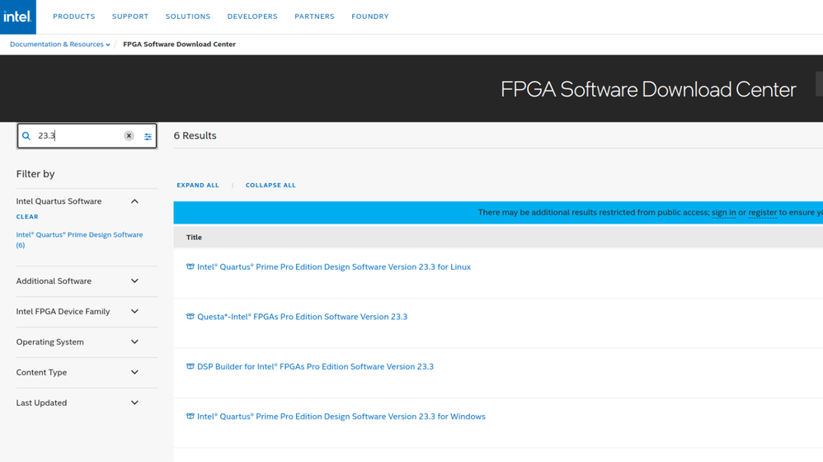Expand the Content Type filter
Image resolution: width=823 pixels, height=462 pixels.
click(x=134, y=372)
